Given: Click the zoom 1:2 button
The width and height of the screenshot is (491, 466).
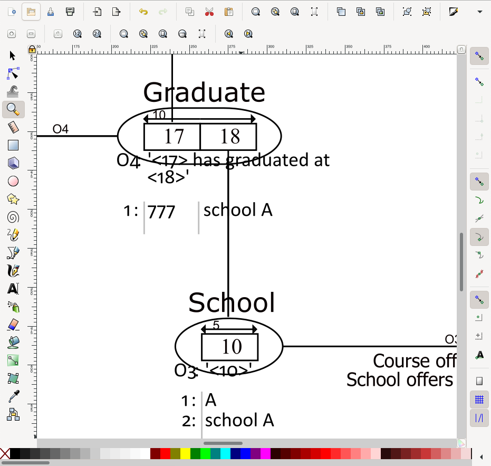Looking at the screenshot, I should tap(78, 34).
